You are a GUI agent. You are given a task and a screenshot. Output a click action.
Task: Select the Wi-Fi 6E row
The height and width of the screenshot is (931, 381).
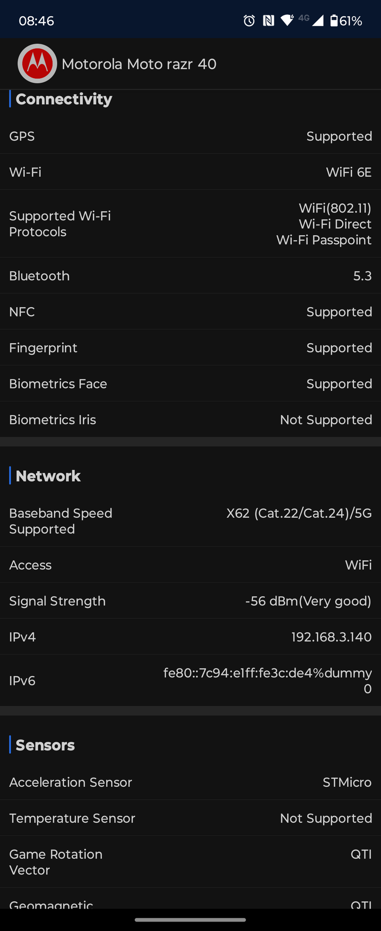[x=190, y=172]
